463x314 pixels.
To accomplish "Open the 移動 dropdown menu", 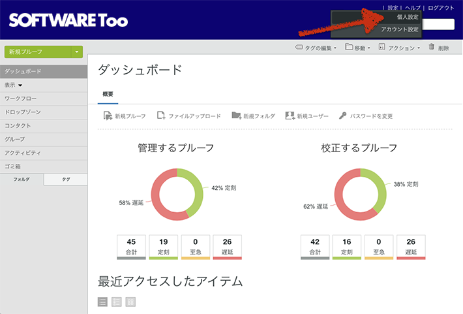I will [x=359, y=48].
